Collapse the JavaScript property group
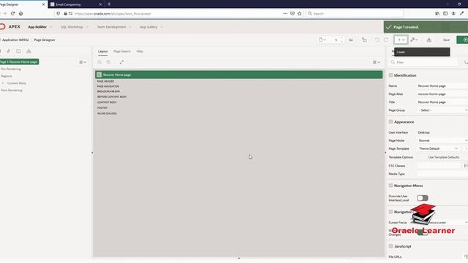This screenshot has width=468, height=263. pyautogui.click(x=390, y=246)
